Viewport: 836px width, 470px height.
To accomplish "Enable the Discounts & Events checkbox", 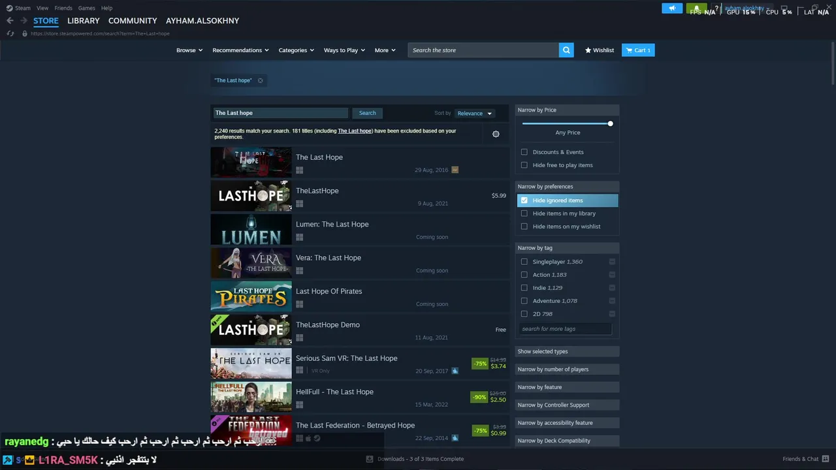I will (x=524, y=152).
